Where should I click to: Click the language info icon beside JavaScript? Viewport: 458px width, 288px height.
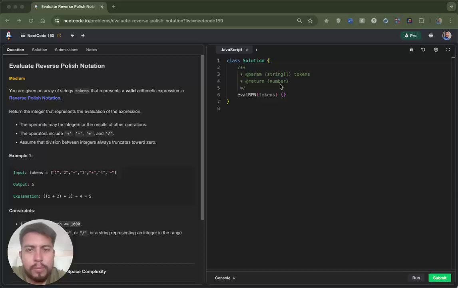click(256, 50)
